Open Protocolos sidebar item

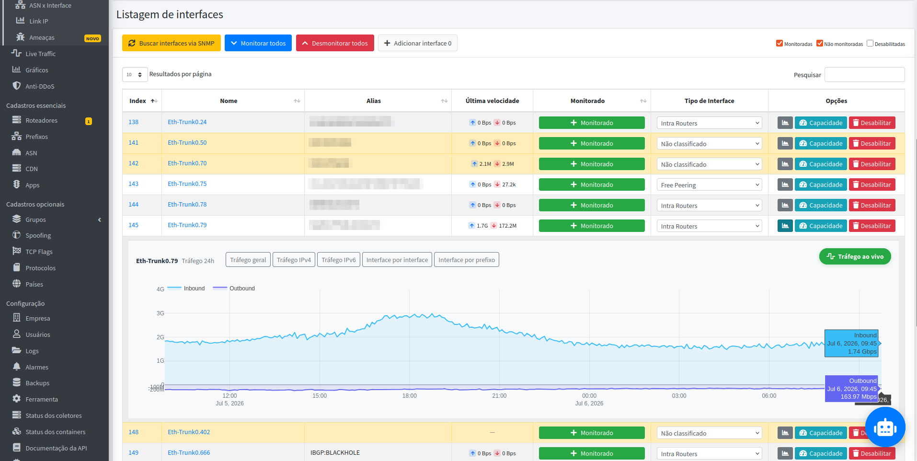[x=40, y=268]
